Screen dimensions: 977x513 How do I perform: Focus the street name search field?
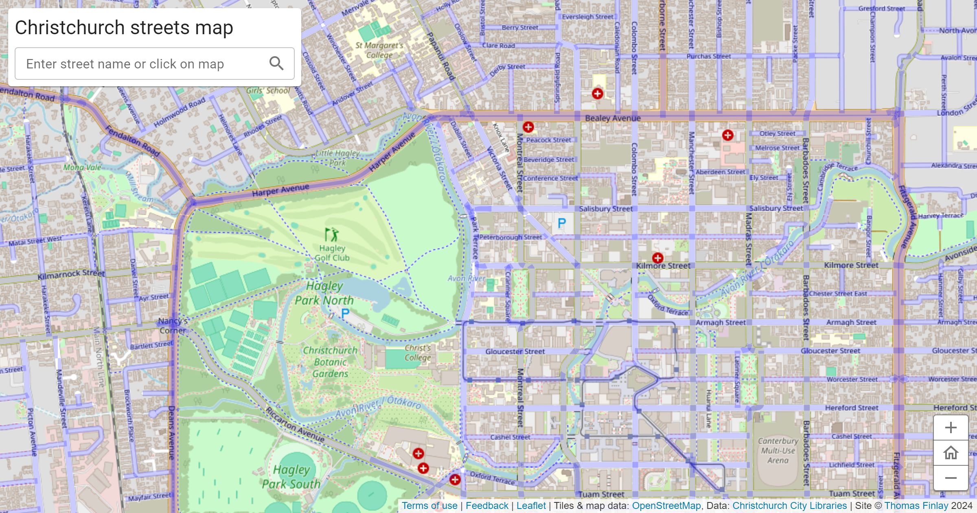(x=155, y=64)
